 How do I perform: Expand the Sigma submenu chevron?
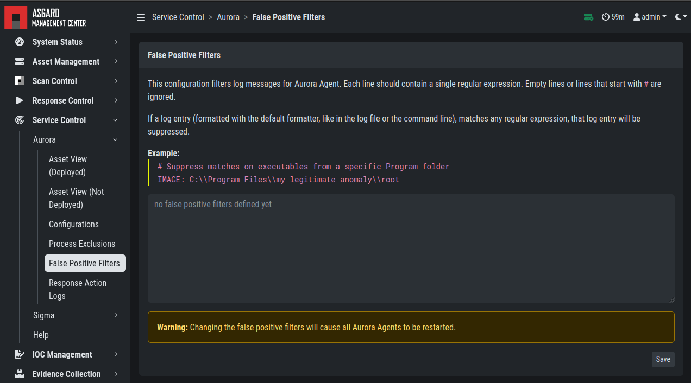click(116, 315)
